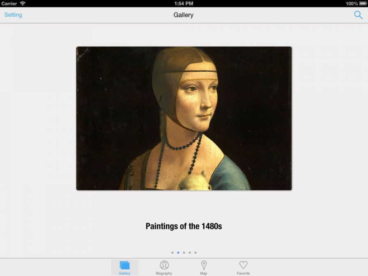The height and width of the screenshot is (276, 368).
Task: Tap the battery icon in status bar
Action: pos(363,3)
